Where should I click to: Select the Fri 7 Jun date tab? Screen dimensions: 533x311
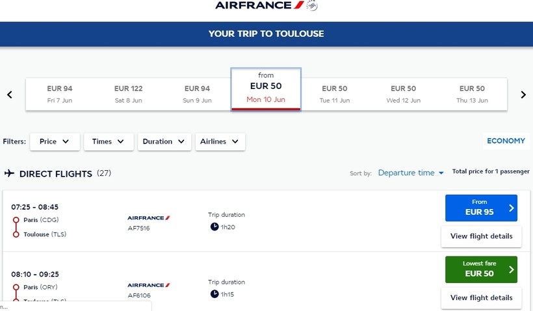60,94
